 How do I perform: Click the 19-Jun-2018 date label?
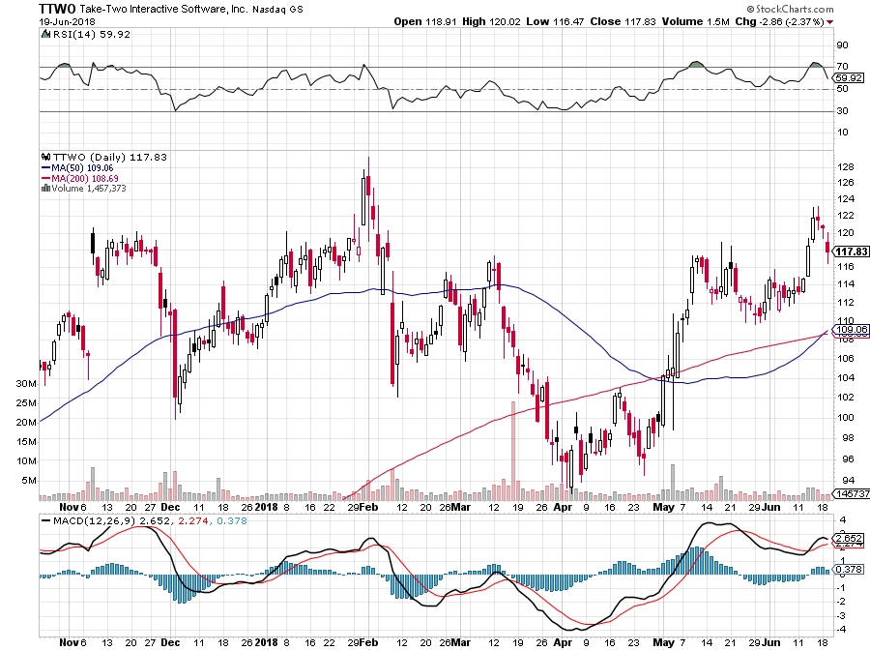point(67,22)
